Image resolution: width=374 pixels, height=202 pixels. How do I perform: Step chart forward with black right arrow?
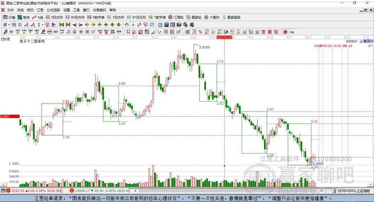(x=81, y=24)
